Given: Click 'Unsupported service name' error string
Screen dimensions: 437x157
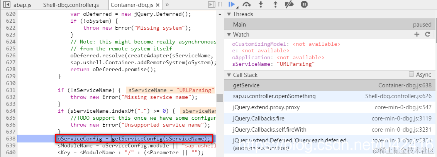Looking at the screenshot, I should (163, 125).
